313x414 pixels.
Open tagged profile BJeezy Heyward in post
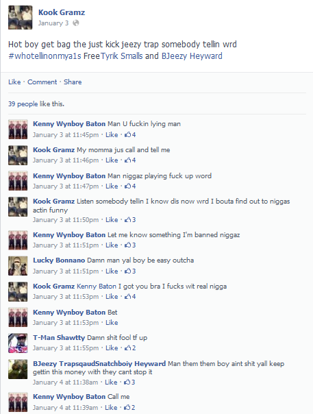192,56
